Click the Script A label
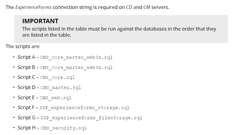The height and width of the screenshot is (135, 242). pos(26,57)
